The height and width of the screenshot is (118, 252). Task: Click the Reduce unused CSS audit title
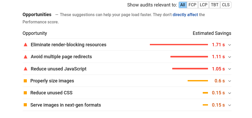click(51, 93)
